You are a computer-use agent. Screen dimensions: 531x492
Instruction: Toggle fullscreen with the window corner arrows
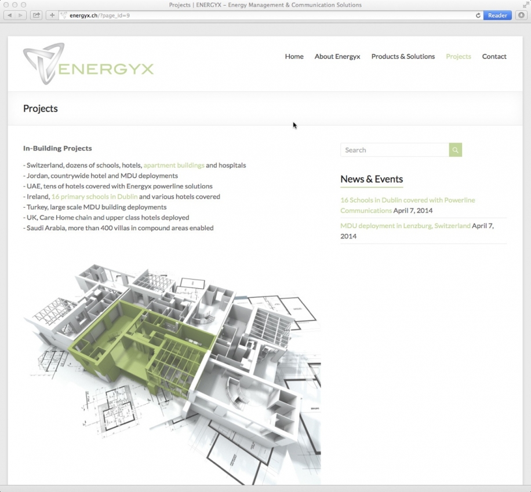(x=526, y=5)
